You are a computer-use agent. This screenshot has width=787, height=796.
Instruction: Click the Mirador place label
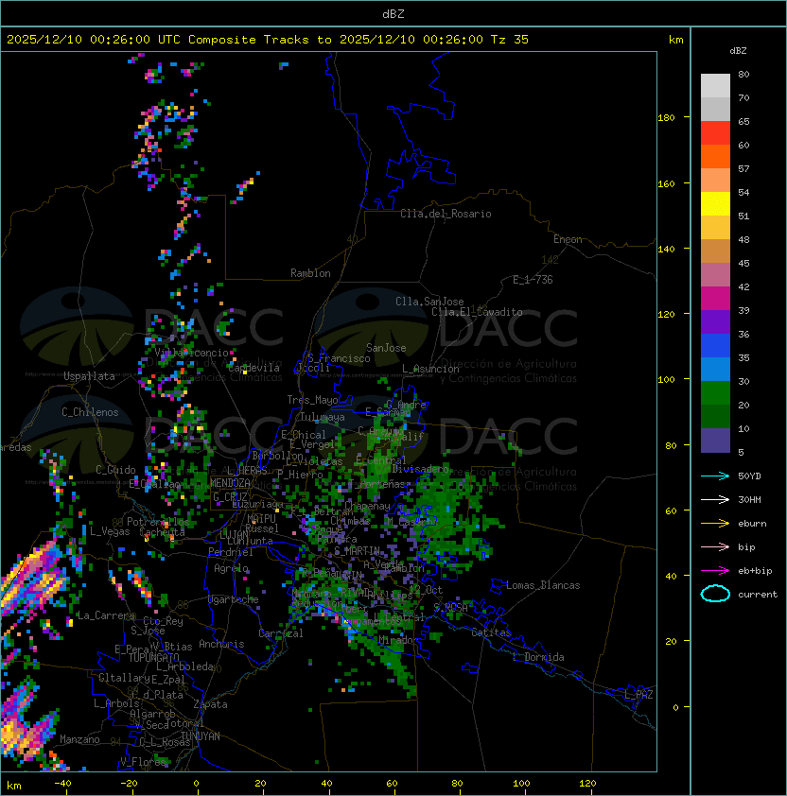tap(399, 640)
